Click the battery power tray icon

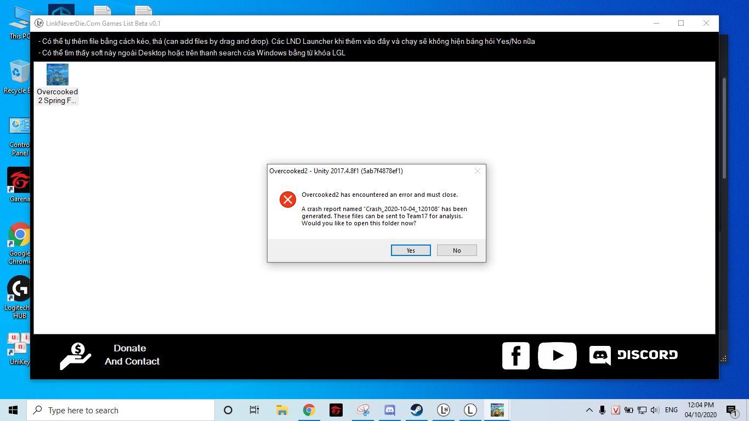[628, 410]
